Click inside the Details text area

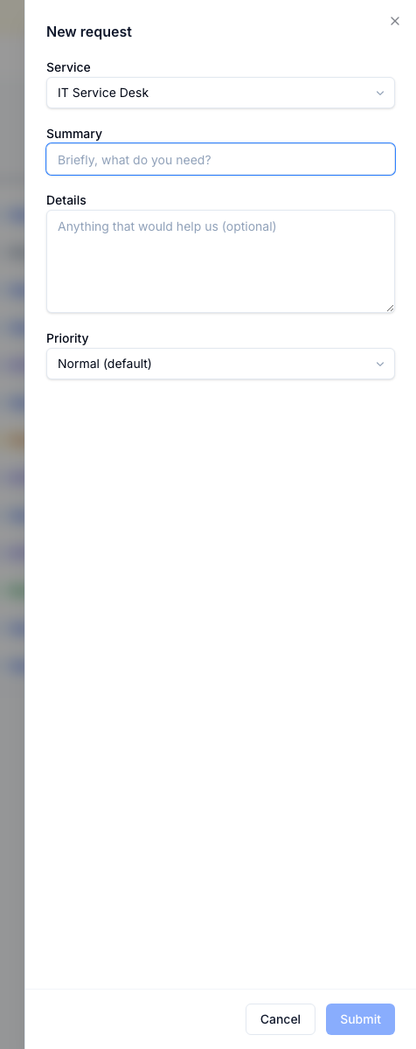[x=220, y=261]
